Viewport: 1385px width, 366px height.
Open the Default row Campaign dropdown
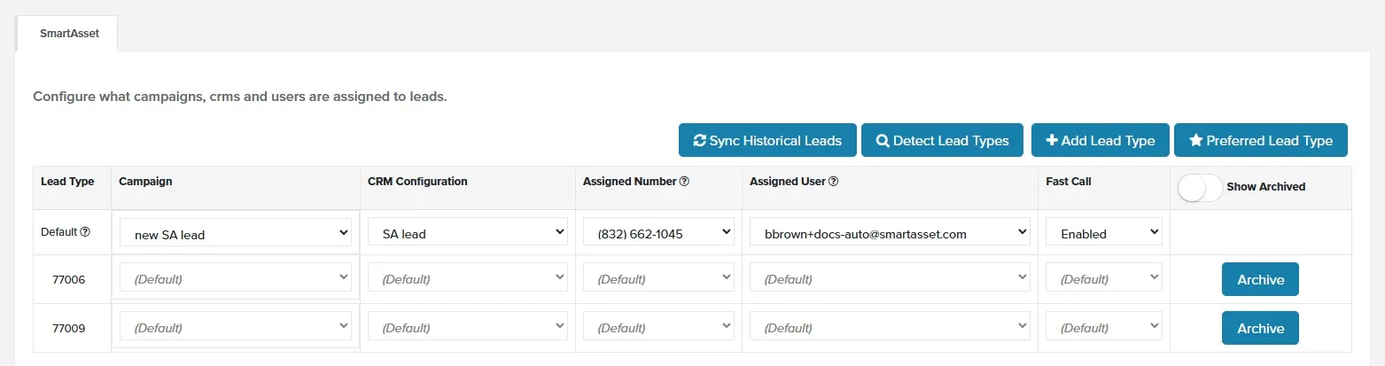point(236,232)
